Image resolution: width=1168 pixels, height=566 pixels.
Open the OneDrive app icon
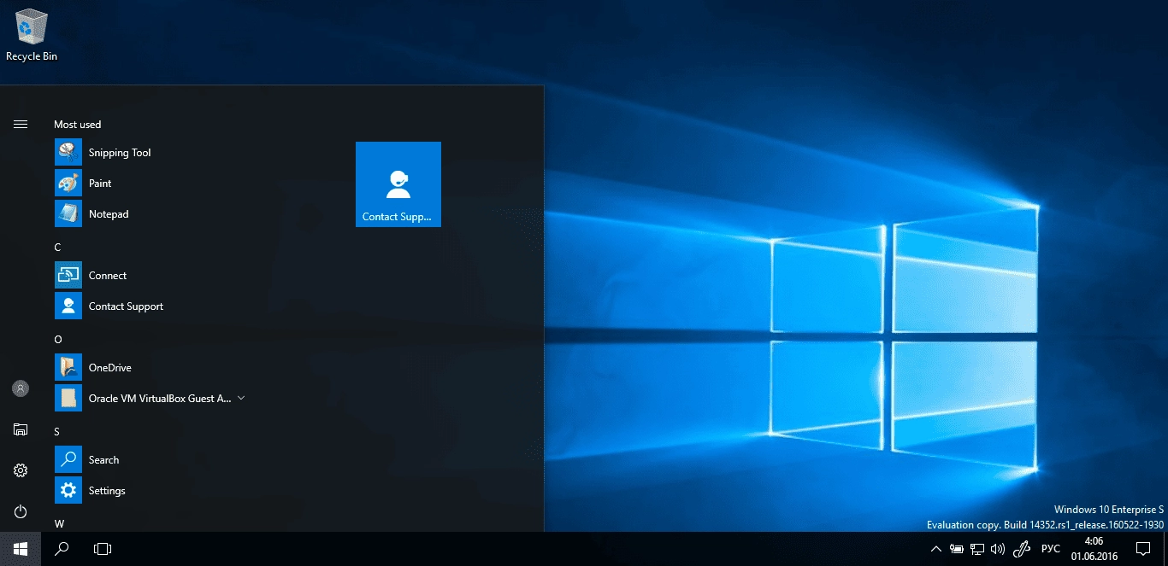coord(68,368)
